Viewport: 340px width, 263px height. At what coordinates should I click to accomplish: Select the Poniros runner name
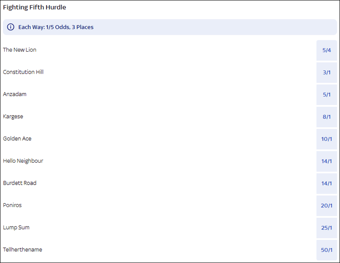(12, 205)
